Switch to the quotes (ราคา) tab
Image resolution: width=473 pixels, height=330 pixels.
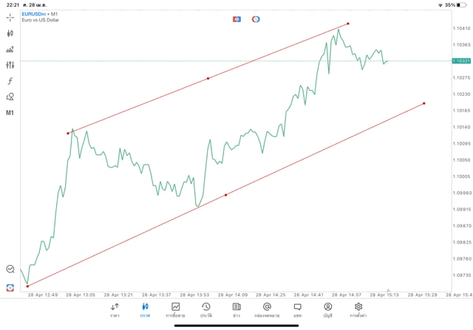pyautogui.click(x=115, y=309)
